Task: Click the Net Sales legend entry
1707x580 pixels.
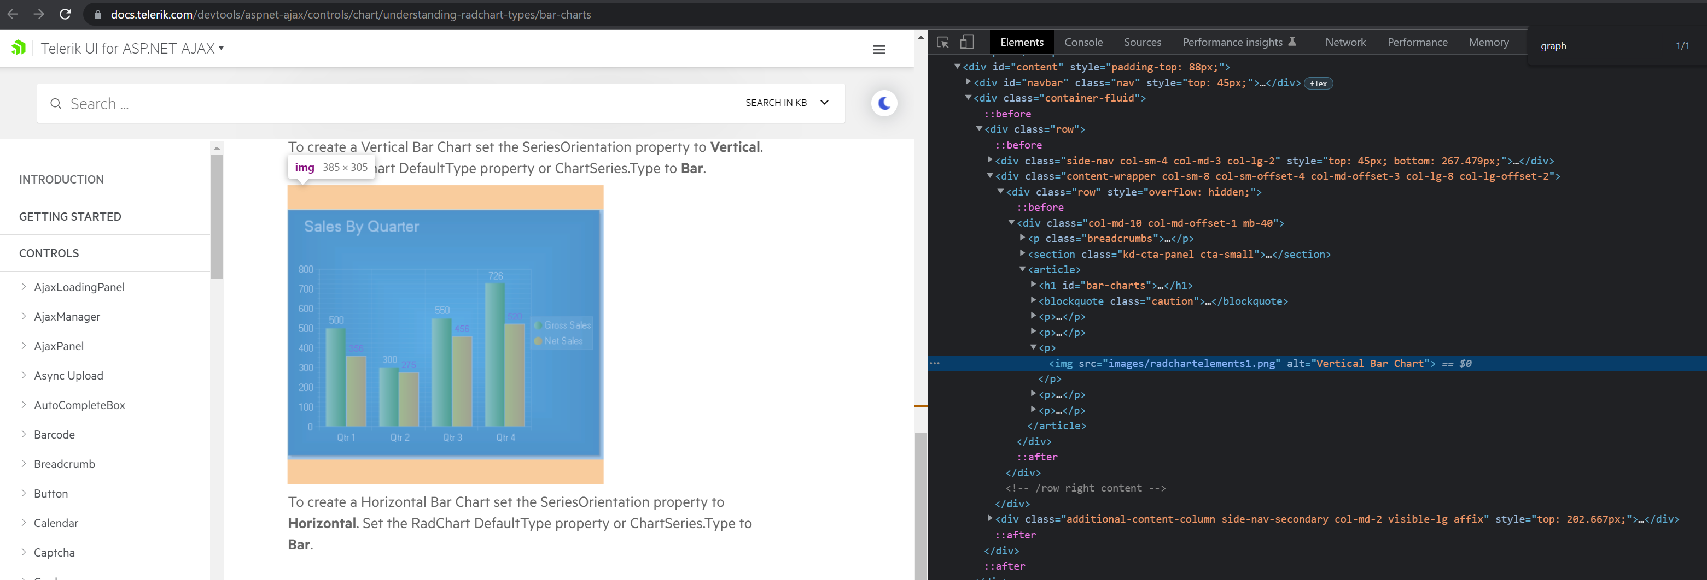Action: 558,341
